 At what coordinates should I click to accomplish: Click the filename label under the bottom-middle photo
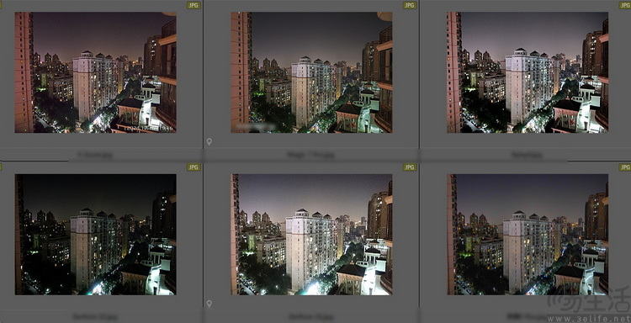pos(312,317)
